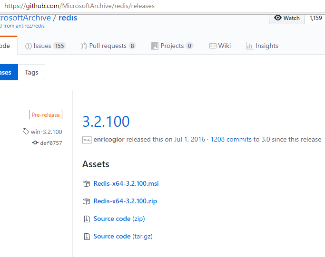The image size is (325, 257).
Task: Click the Issues exclamation icon
Action: (29, 46)
